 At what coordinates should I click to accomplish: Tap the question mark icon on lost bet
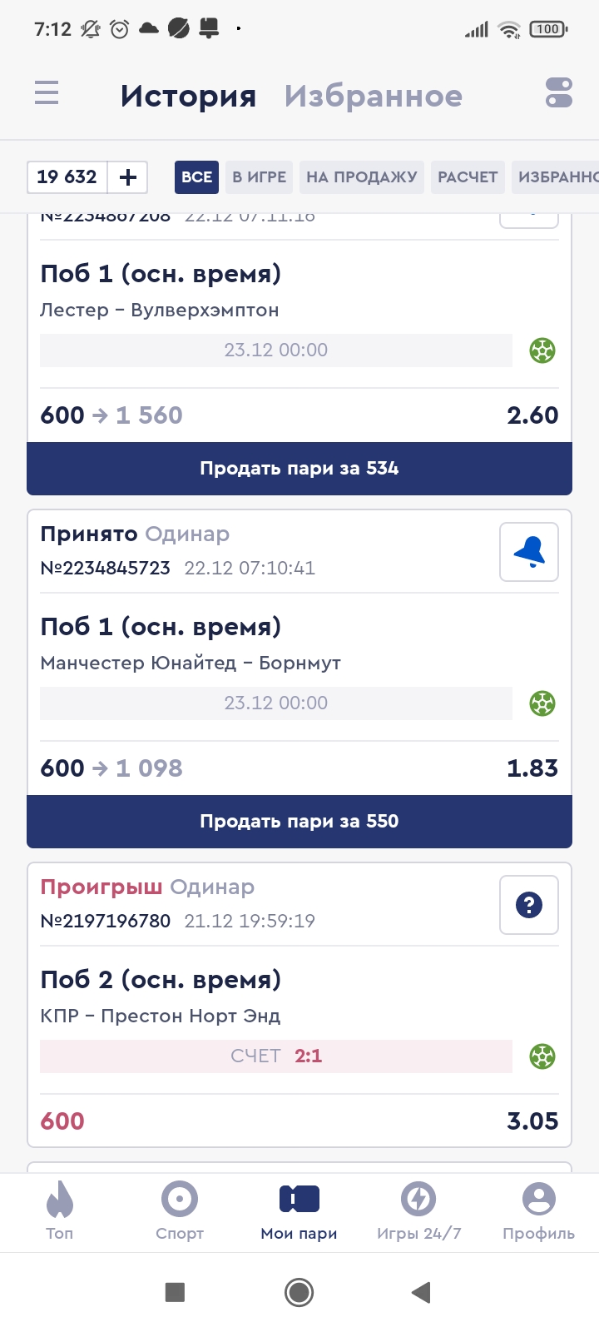pyautogui.click(x=529, y=905)
